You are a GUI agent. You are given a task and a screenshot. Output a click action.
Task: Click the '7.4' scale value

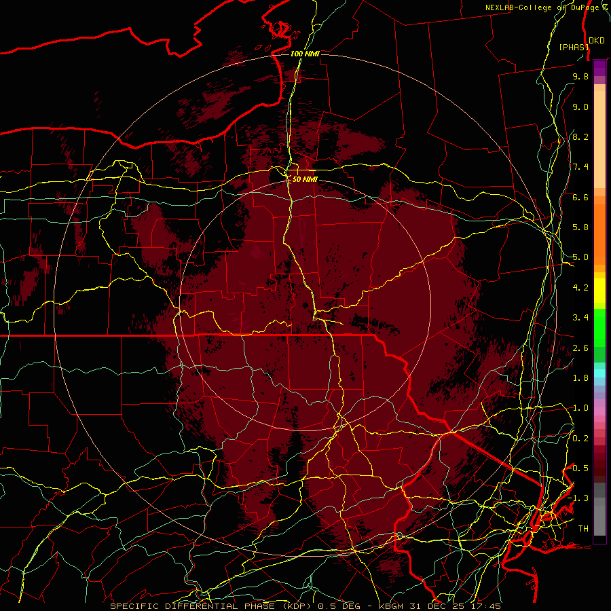click(580, 167)
